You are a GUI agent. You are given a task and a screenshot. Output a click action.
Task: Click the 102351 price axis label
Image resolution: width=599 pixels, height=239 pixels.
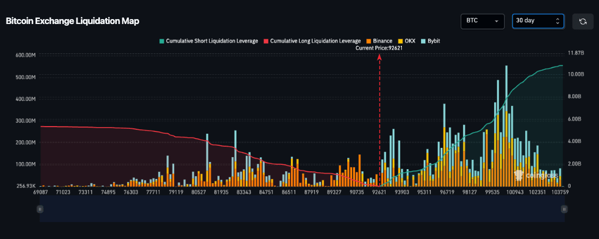[x=536, y=193]
